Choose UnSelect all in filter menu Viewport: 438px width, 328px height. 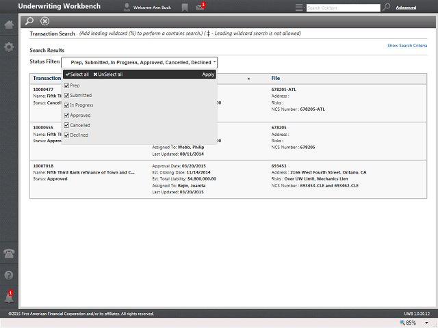click(x=108, y=74)
